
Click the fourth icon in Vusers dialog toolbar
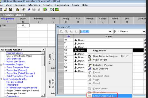click(x=76, y=32)
